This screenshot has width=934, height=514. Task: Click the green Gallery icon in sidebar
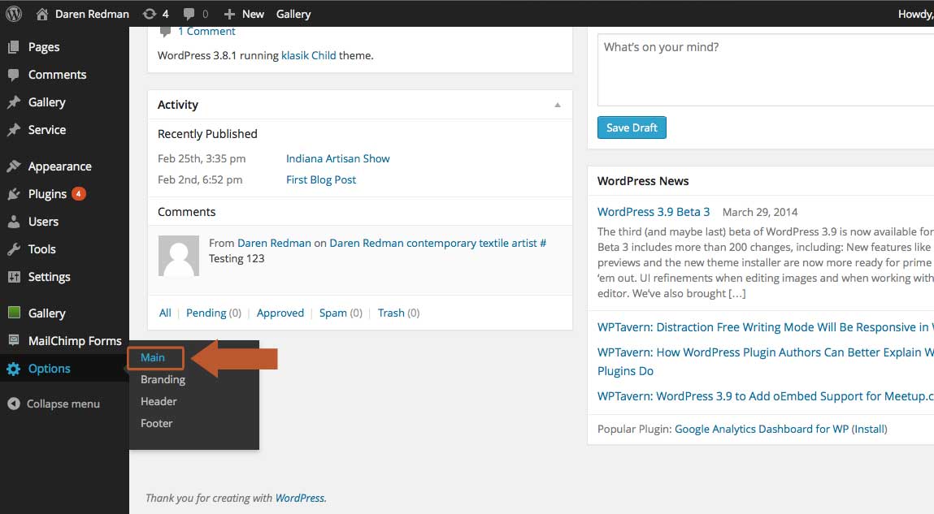point(14,313)
